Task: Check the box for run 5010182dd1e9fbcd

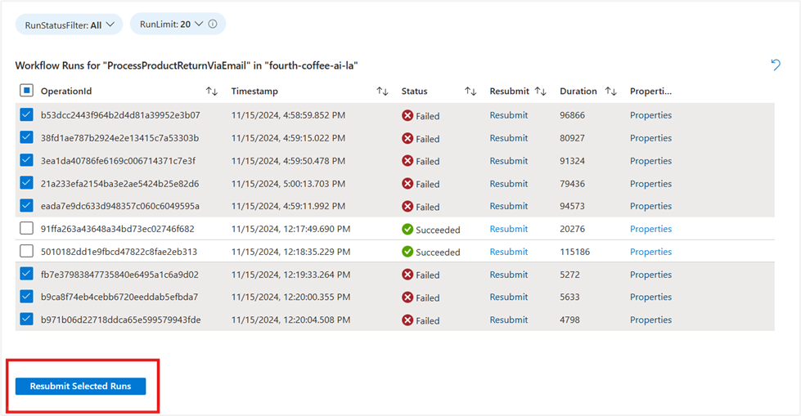Action: (26, 251)
